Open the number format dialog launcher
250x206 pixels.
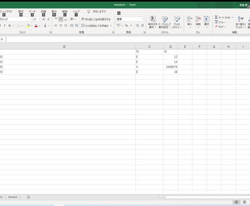145,33
